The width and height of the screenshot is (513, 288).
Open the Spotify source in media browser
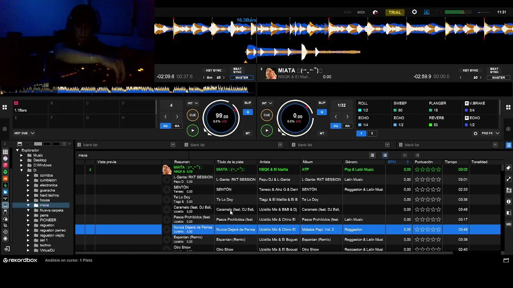5,172
